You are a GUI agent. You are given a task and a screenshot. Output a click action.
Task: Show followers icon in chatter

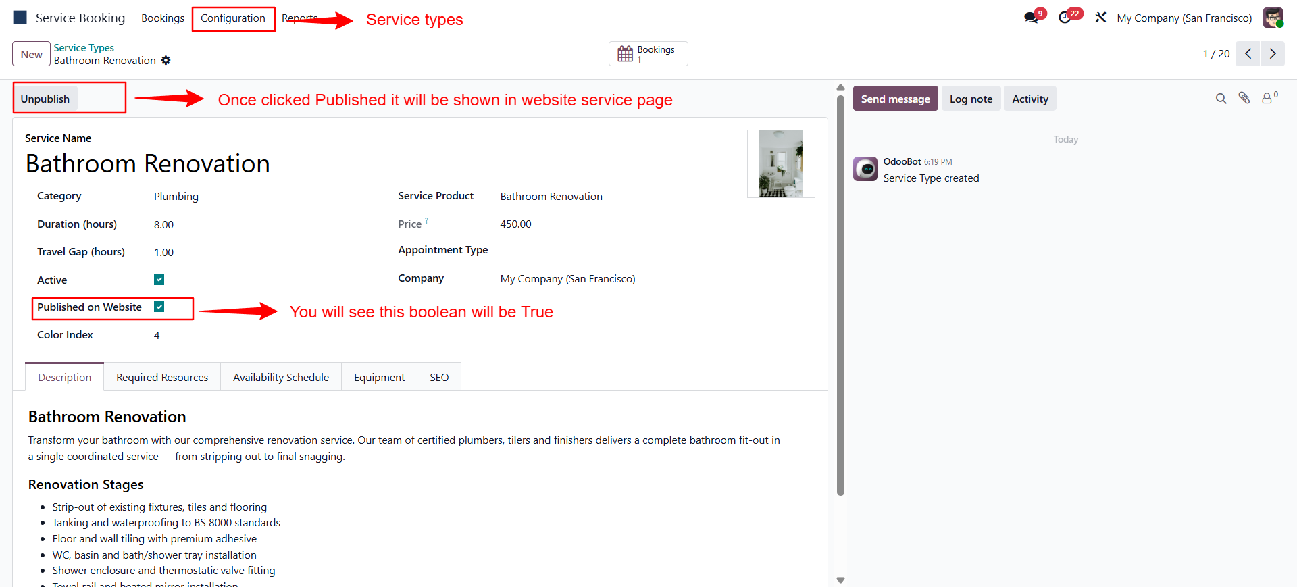[x=1269, y=98]
